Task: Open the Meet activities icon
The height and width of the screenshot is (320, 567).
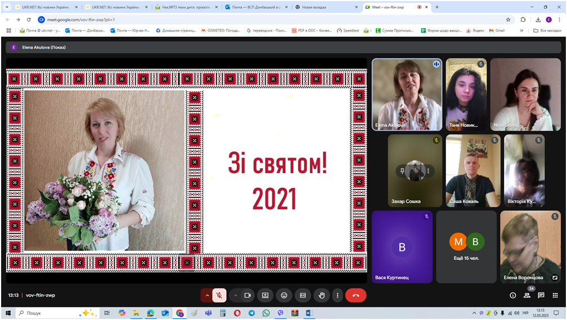Action: pyautogui.click(x=555, y=295)
